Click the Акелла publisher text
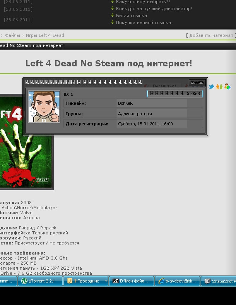The height and width of the screenshot is (305, 236). pyautogui.click(x=31, y=218)
